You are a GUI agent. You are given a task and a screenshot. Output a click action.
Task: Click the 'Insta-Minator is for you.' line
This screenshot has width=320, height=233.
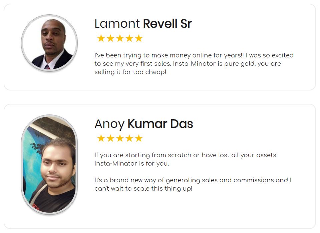[x=131, y=163]
